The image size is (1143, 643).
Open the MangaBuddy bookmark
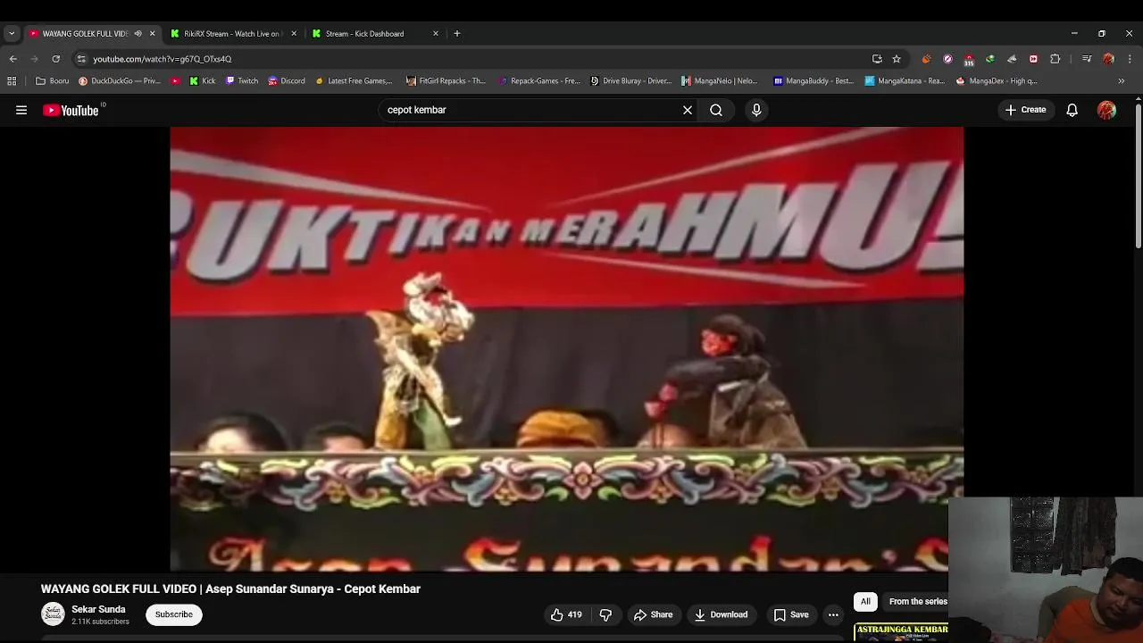pos(813,80)
